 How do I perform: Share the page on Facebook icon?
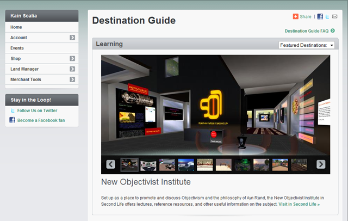pos(320,16)
